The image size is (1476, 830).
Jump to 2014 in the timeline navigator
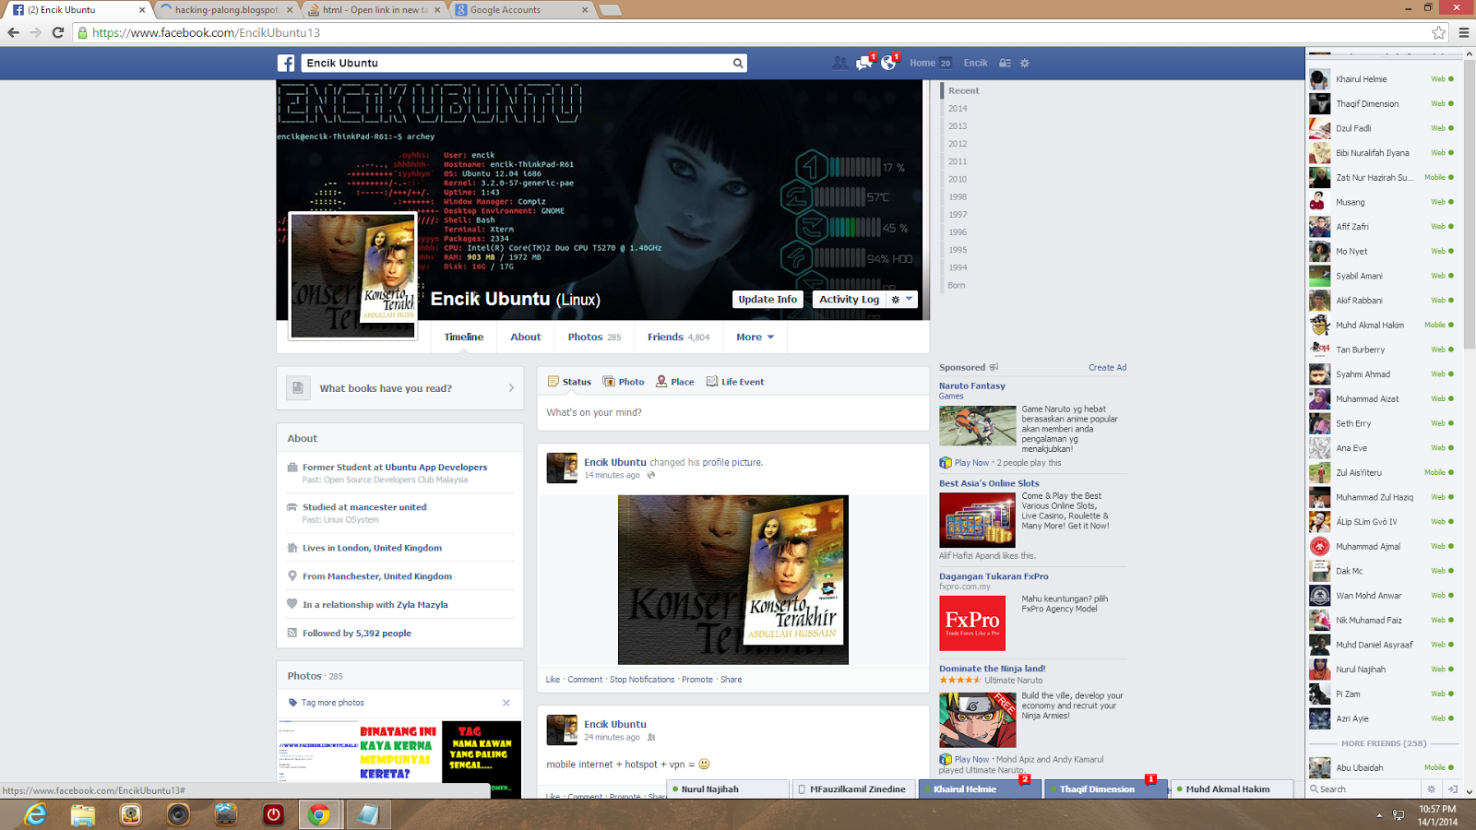click(958, 109)
